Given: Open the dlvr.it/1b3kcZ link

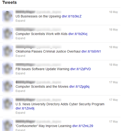Looking at the screenshot, I should [x=72, y=16].
